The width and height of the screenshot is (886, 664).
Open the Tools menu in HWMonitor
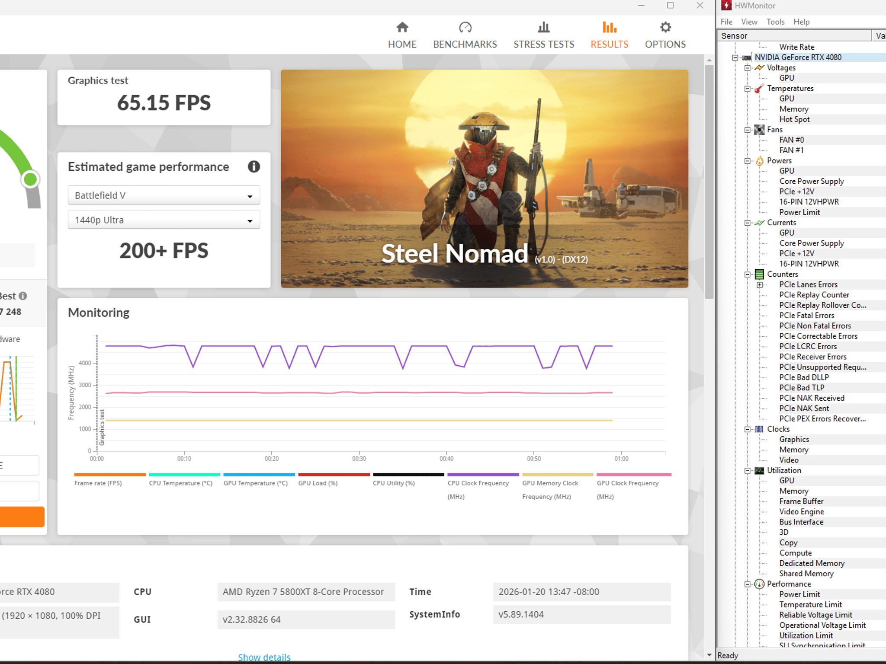point(775,22)
